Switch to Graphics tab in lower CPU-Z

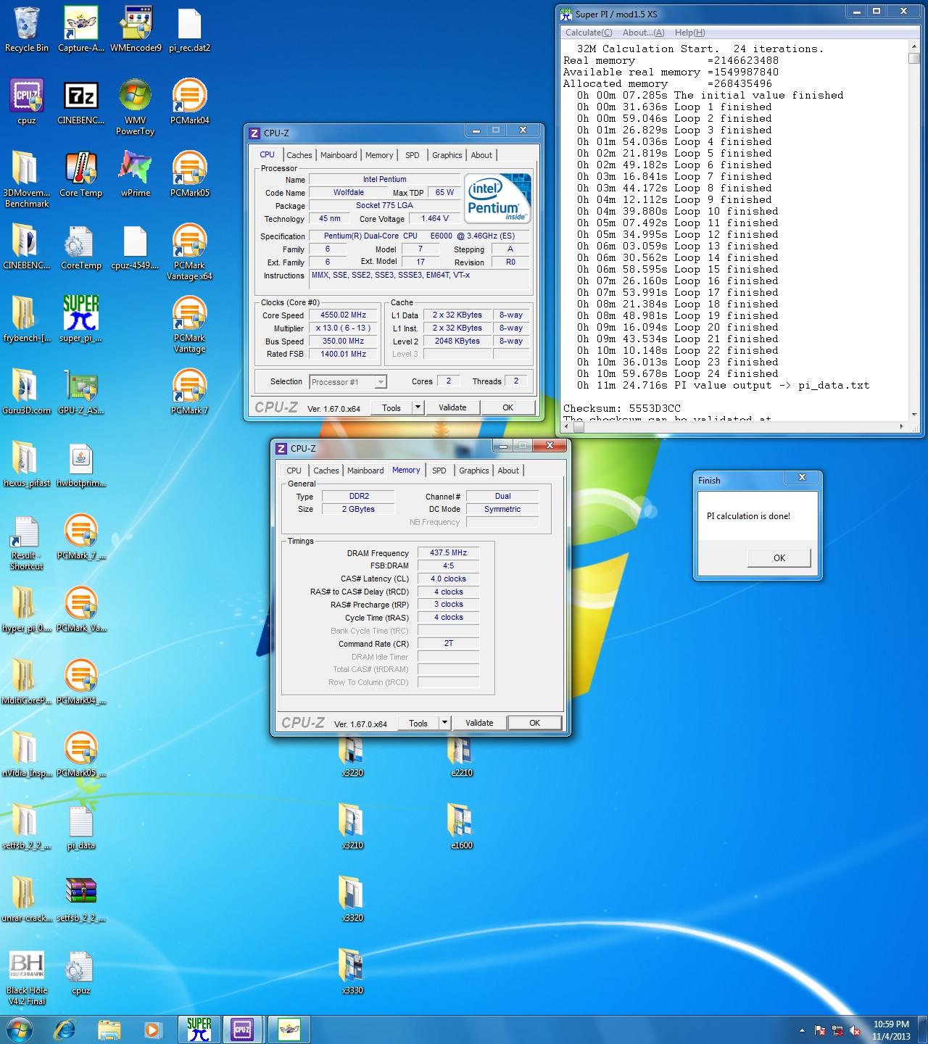474,471
